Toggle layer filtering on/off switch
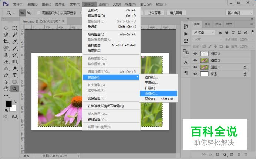 (x=252, y=31)
